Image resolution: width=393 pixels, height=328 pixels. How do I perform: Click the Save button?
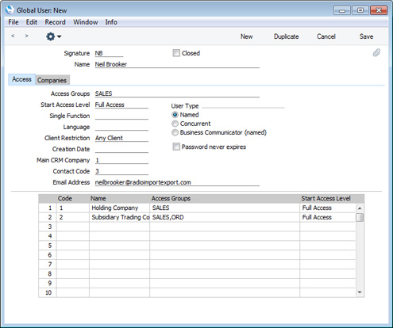point(366,36)
